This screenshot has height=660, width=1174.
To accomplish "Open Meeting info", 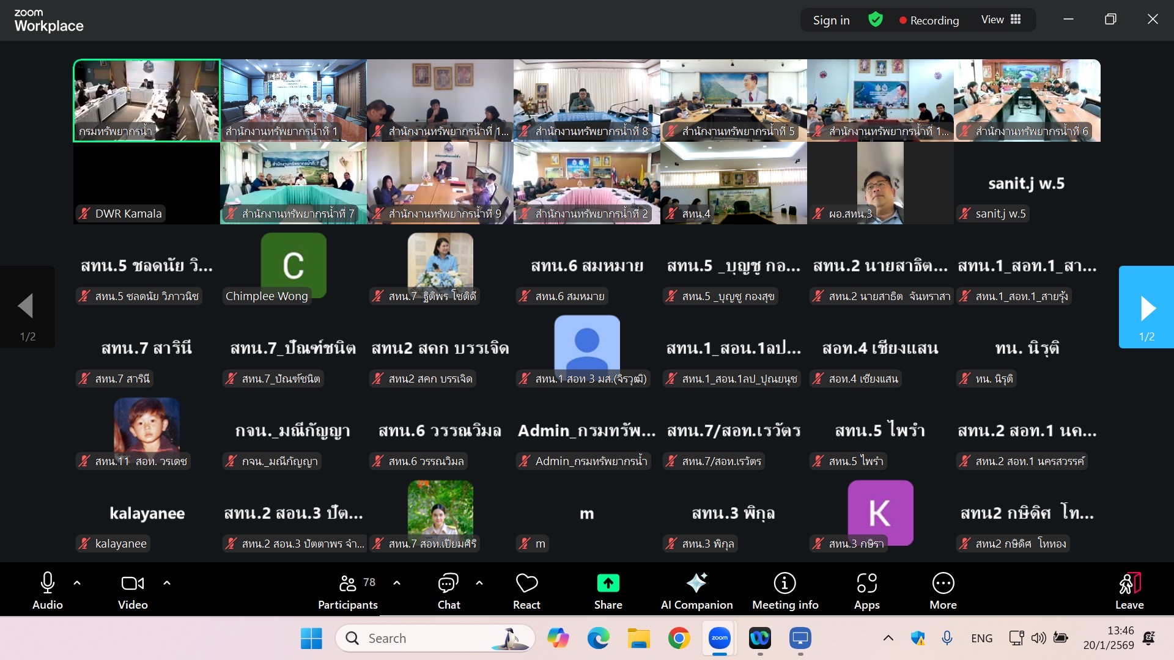I will point(785,584).
